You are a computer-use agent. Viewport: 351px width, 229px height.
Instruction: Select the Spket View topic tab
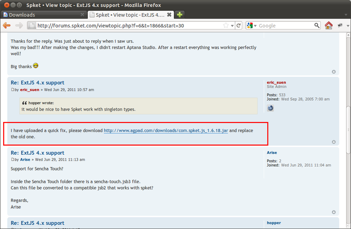click(131, 15)
